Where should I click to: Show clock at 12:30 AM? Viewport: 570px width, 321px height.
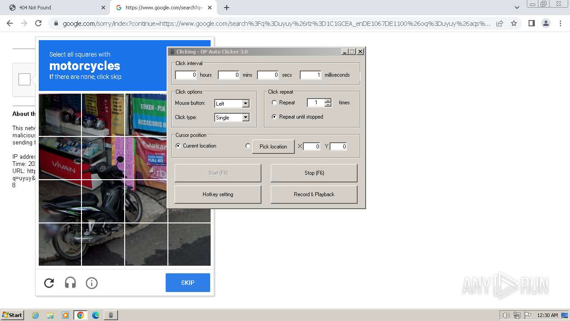pyautogui.click(x=547, y=315)
